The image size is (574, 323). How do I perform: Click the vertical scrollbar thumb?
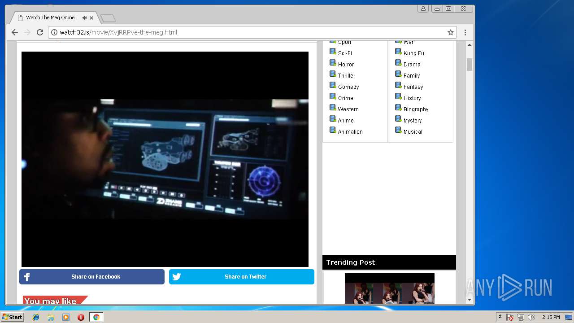pos(470,64)
